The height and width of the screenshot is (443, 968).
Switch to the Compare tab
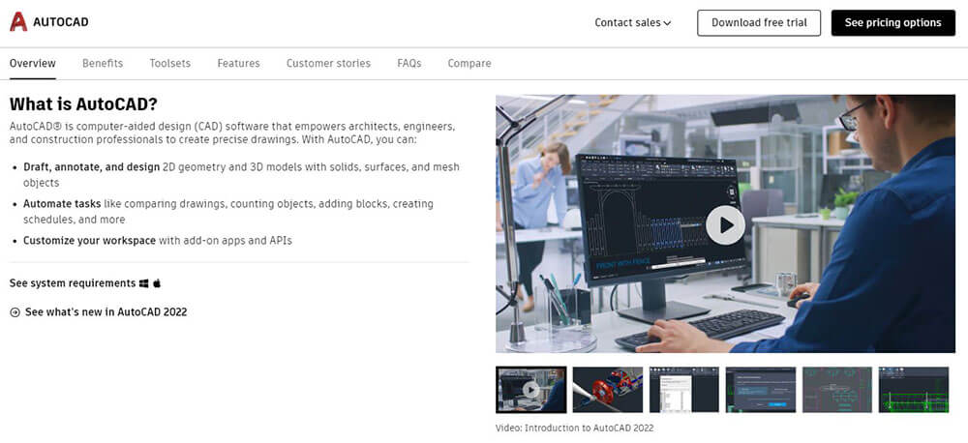coord(469,63)
